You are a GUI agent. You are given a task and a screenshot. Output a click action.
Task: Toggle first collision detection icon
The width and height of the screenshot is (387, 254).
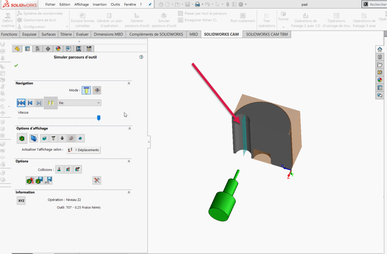(x=59, y=169)
